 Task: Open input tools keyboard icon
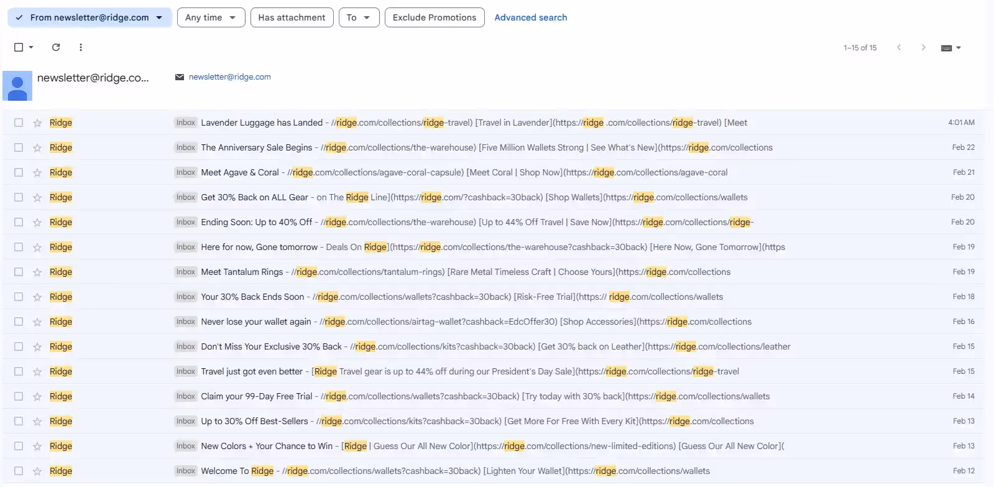click(947, 48)
